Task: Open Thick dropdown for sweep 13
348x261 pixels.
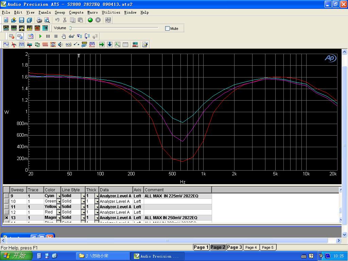Action: (x=97, y=218)
